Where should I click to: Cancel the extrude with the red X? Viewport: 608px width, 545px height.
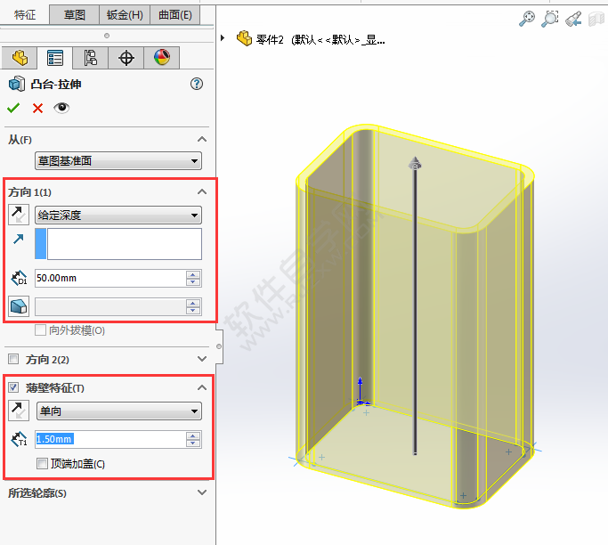(37, 108)
